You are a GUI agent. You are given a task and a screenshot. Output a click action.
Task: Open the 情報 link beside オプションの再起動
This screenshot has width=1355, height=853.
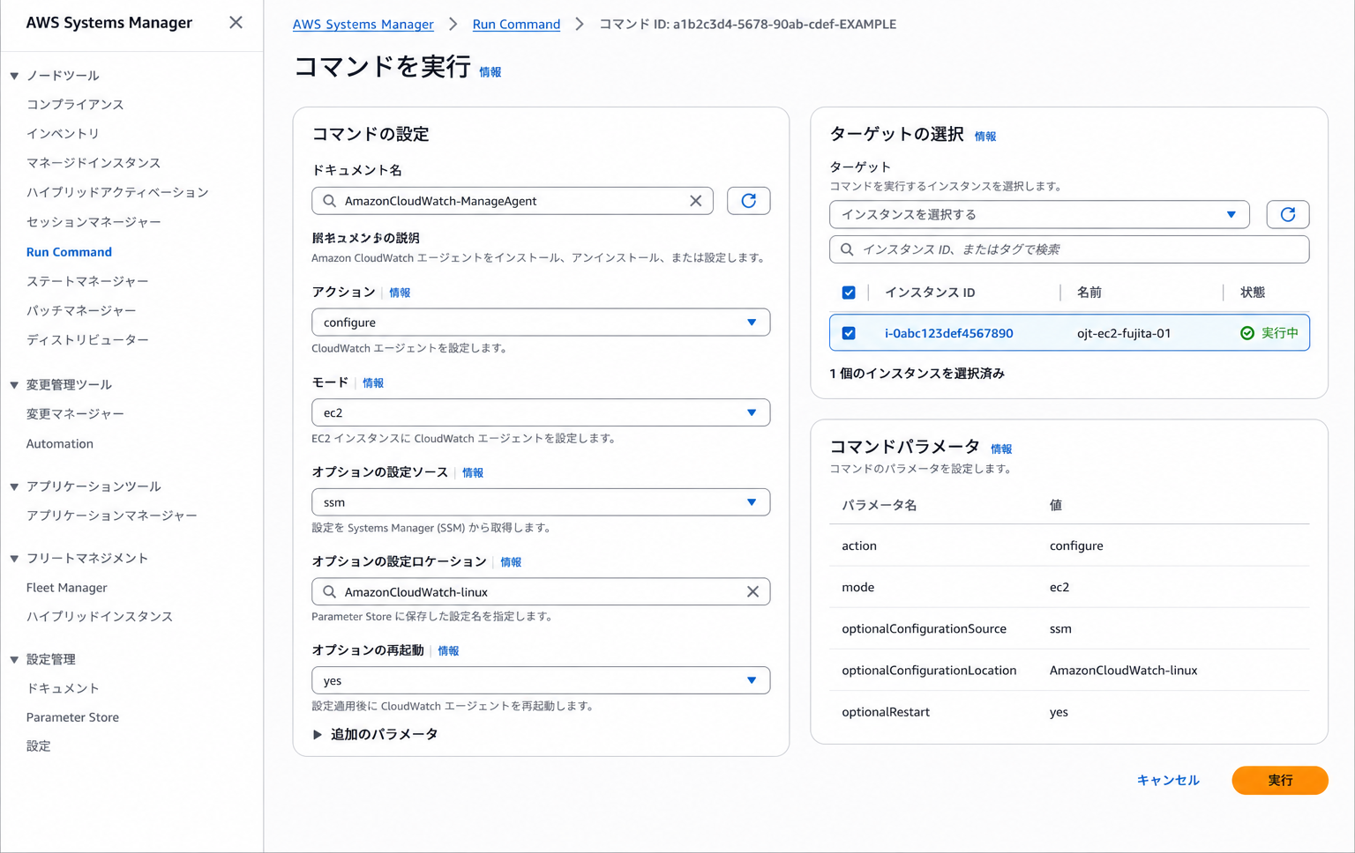click(448, 651)
